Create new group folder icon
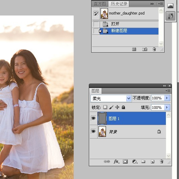Screen dimensions: 179x179 [x=143, y=161]
